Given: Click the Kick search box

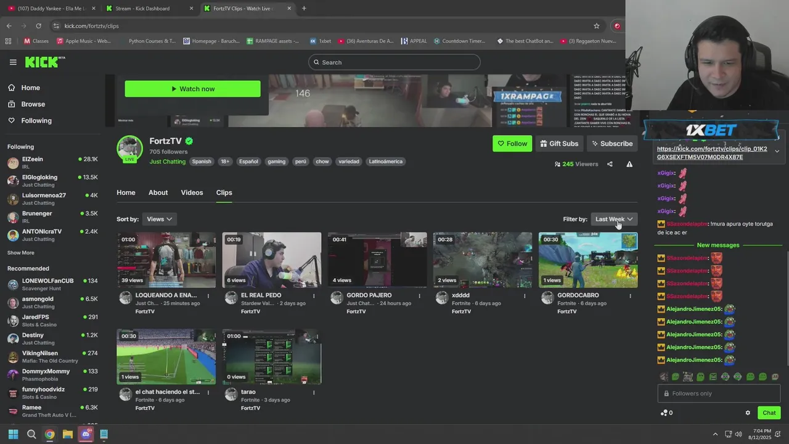Looking at the screenshot, I should click(394, 62).
